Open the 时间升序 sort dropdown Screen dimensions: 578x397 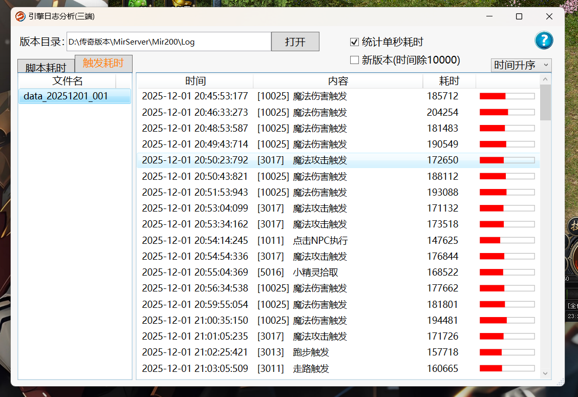pos(521,65)
